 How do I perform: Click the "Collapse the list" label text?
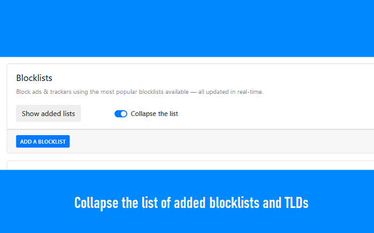coord(154,114)
